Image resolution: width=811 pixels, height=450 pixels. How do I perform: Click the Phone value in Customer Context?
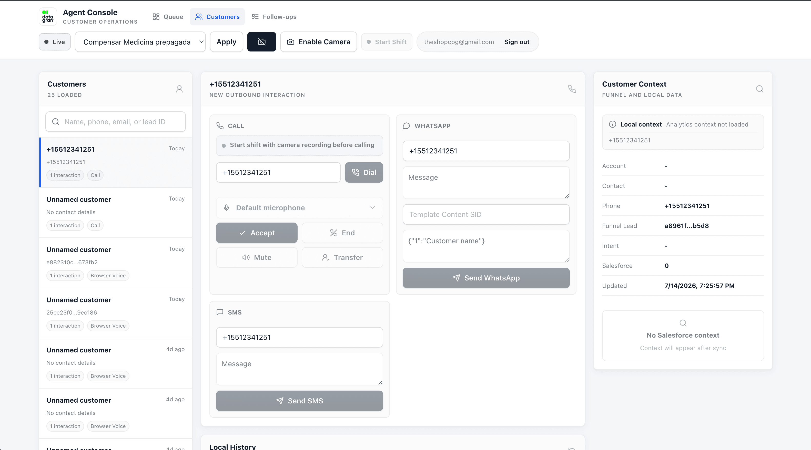[687, 206]
